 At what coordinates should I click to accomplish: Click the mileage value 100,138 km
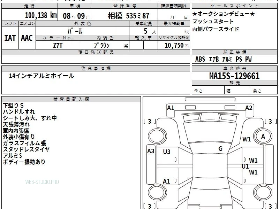41,15
